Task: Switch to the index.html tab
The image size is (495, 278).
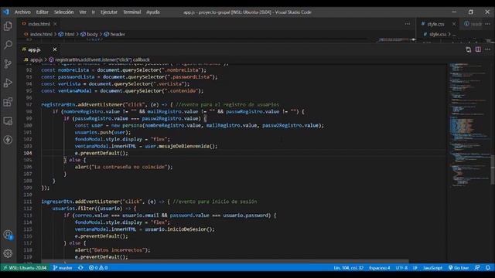Action: click(x=39, y=24)
